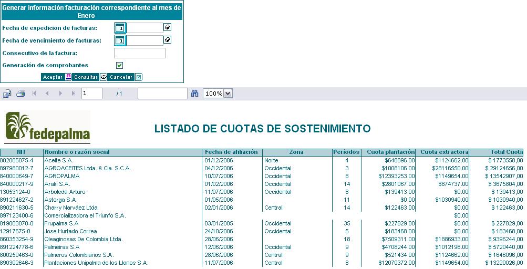Click the Aceptar button
The width and height of the screenshot is (527, 269).
tap(53, 77)
